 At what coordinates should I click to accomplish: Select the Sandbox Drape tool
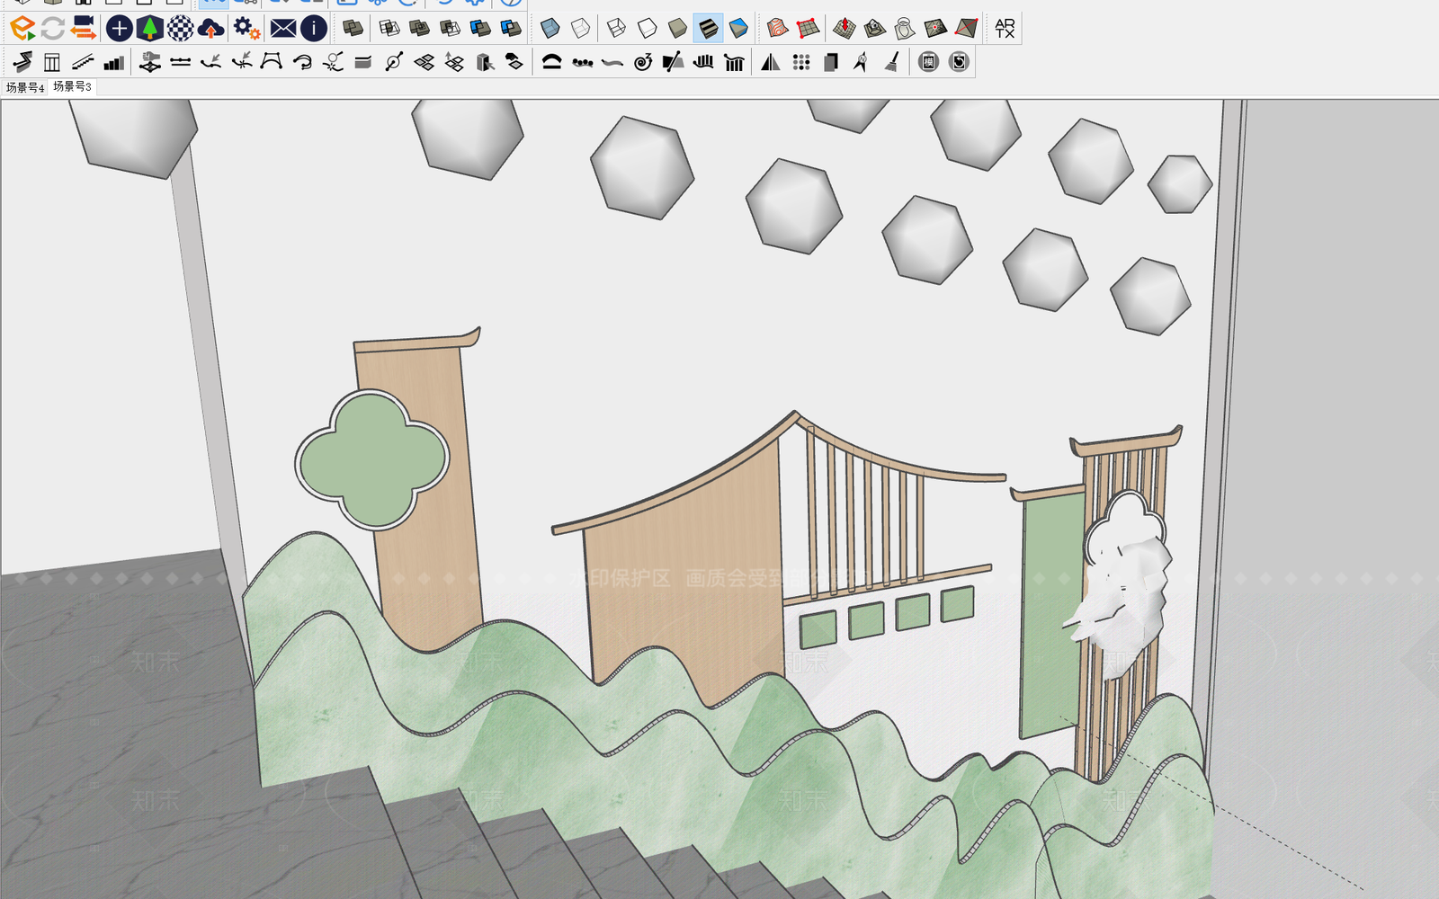(905, 29)
